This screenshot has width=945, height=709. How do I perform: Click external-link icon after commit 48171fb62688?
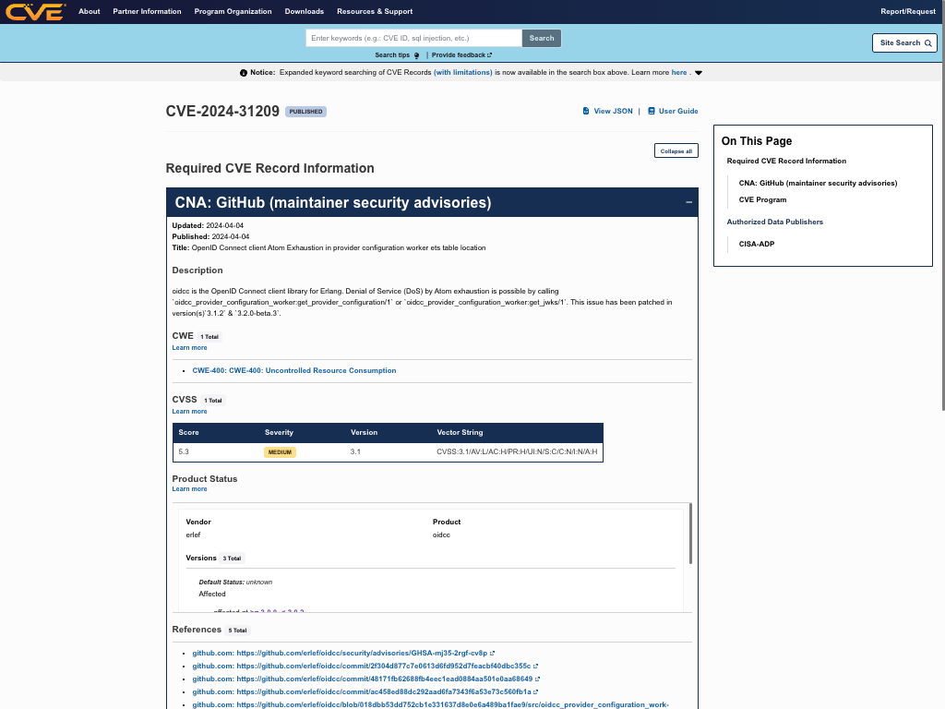coord(538,679)
